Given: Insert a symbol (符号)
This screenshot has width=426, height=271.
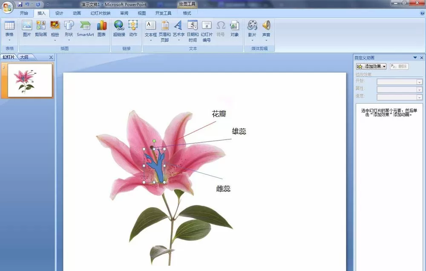Looking at the screenshot, I should [x=221, y=29].
